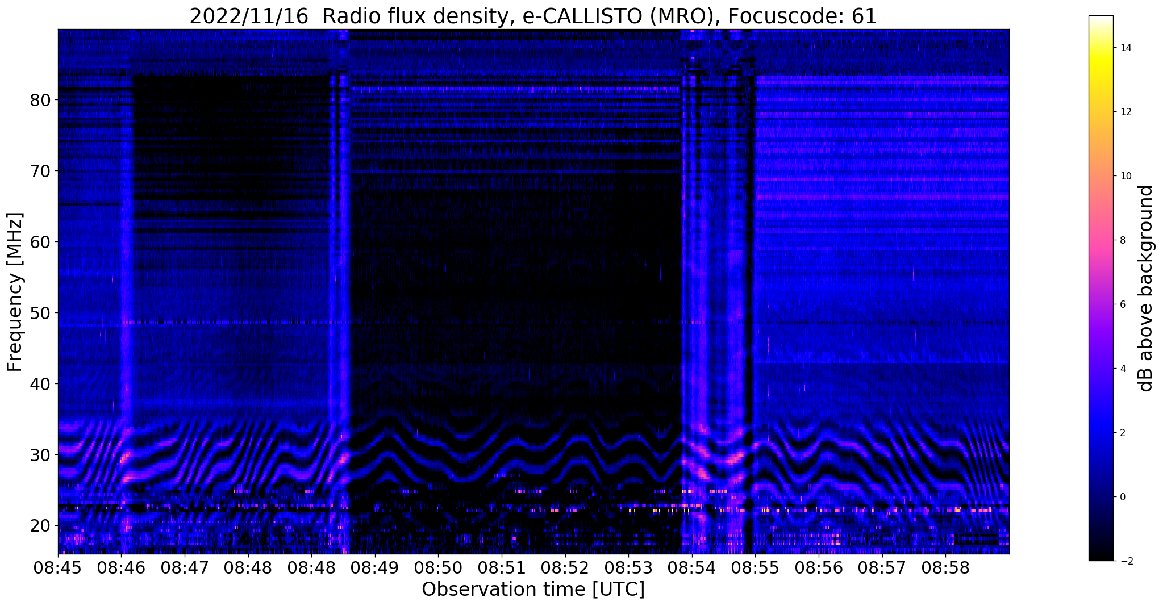Click the 08:53 time tick label
Viewport: 1163px width, 606px height.
(628, 567)
